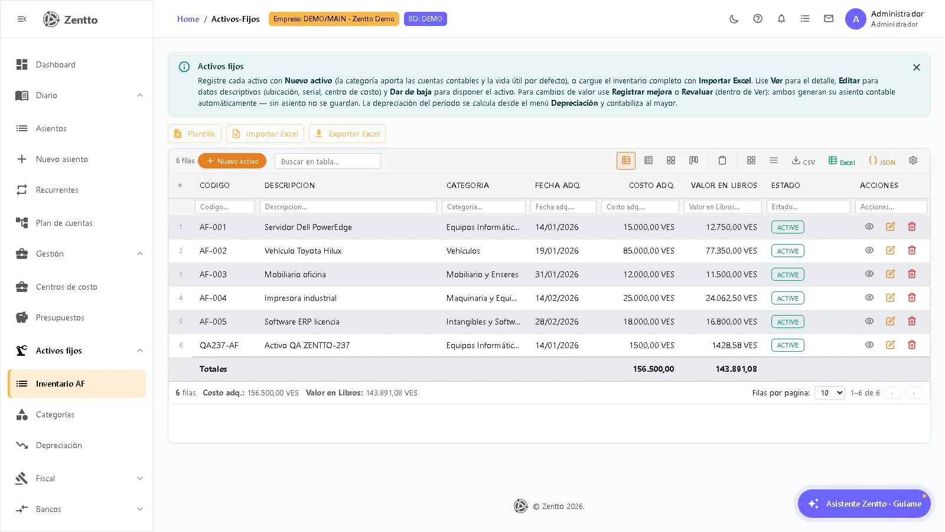Click the Empresa DEMO/MAIN badge
This screenshot has height=532, width=945.
[x=334, y=19]
